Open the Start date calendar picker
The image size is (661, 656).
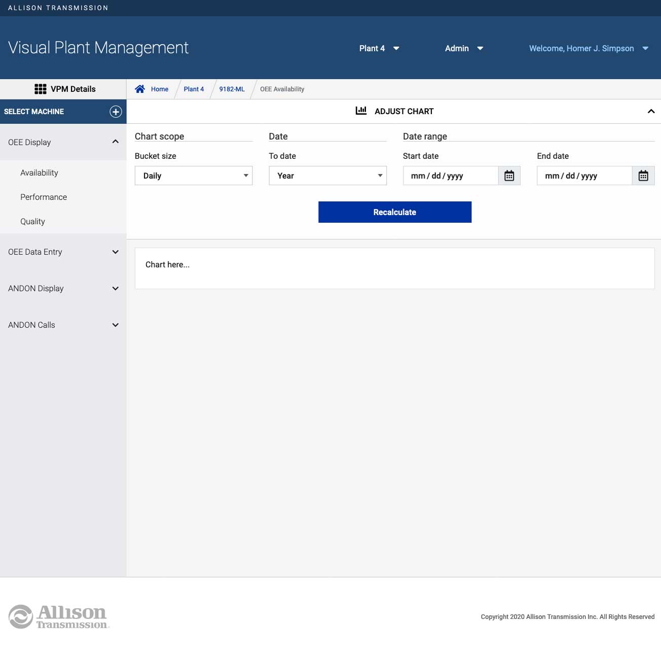click(x=509, y=176)
